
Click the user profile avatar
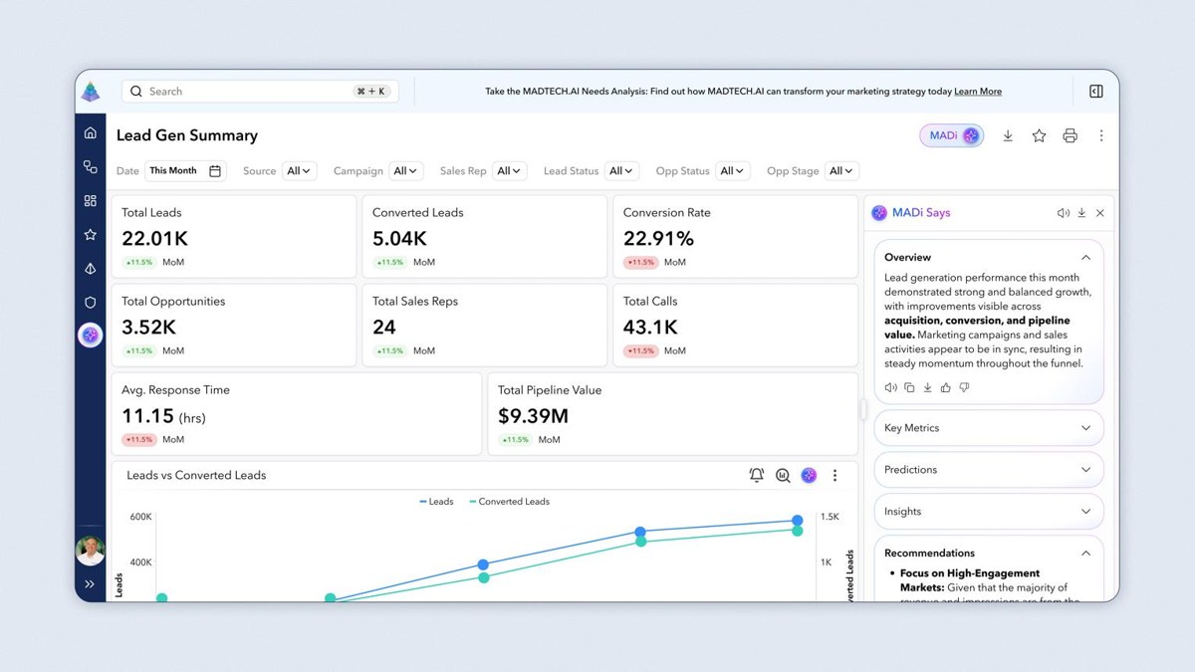[x=91, y=551]
